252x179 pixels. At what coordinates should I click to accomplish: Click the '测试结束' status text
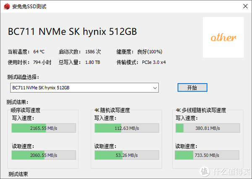point(18,174)
